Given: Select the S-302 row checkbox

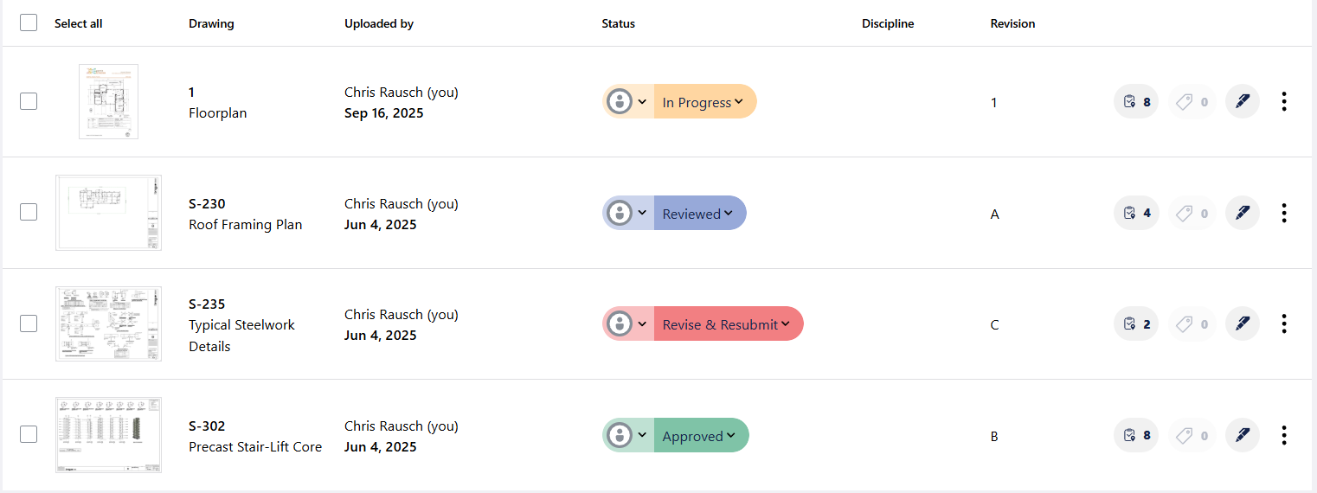Looking at the screenshot, I should pyautogui.click(x=29, y=434).
